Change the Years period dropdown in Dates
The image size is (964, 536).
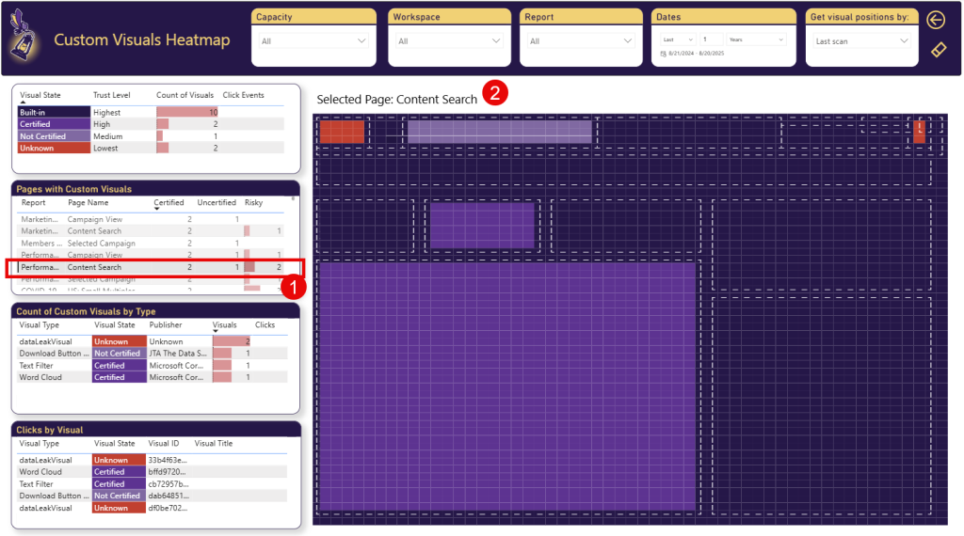click(755, 39)
